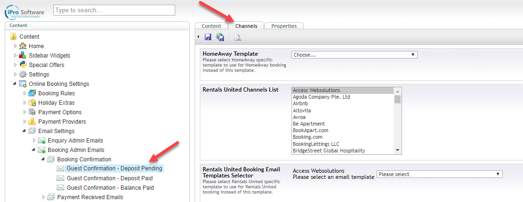Select BookApart.com channel
The height and width of the screenshot is (202, 523).
coord(343,130)
